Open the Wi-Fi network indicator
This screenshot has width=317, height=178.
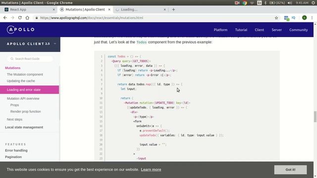coord(252,3)
